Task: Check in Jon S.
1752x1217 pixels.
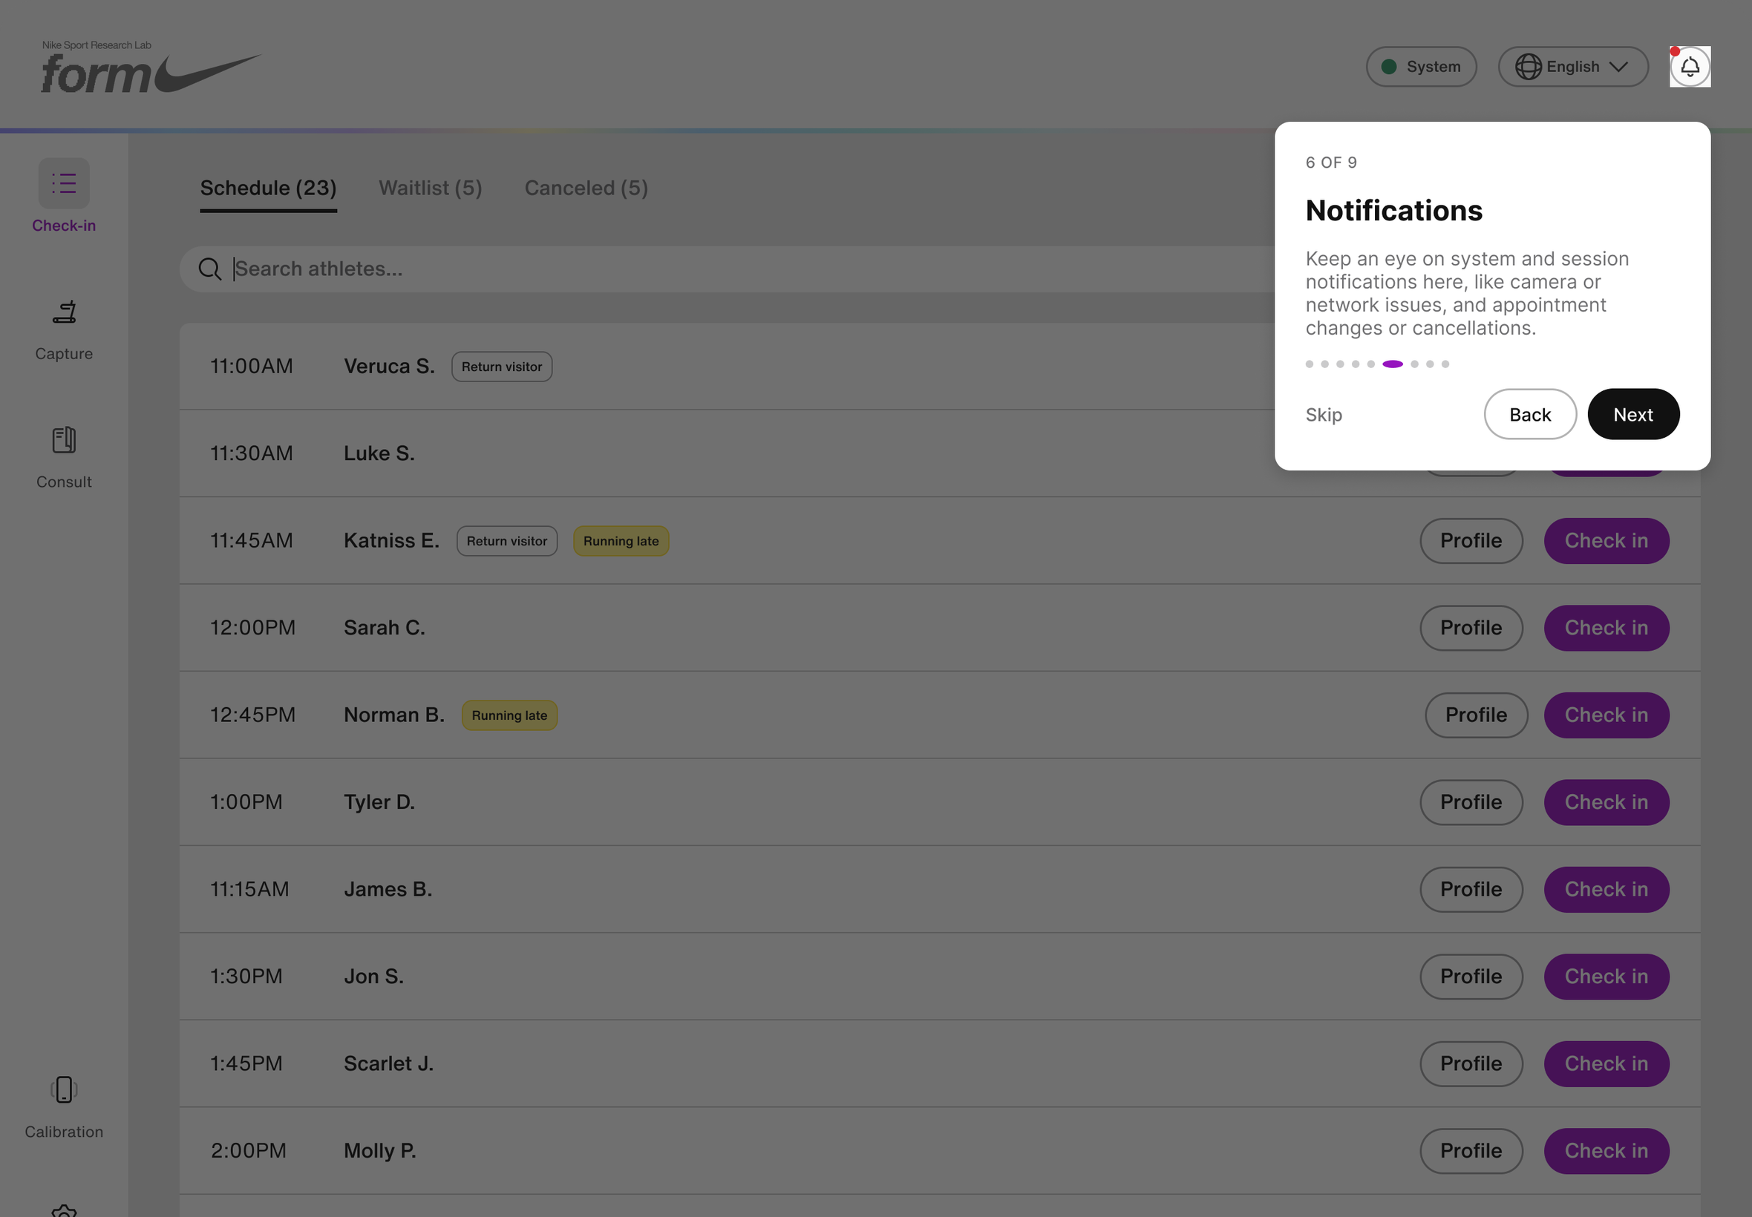Action: (x=1606, y=977)
